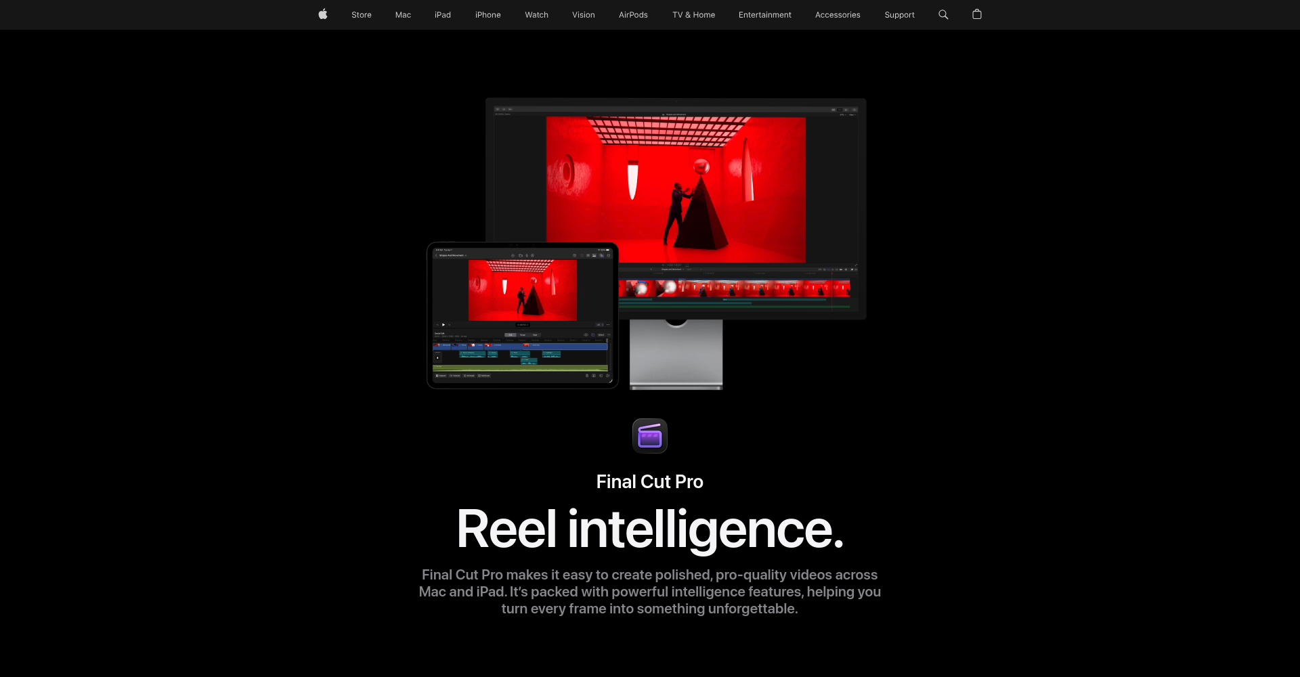Open the Mac item in the navigation bar
The image size is (1300, 677).
(403, 14)
